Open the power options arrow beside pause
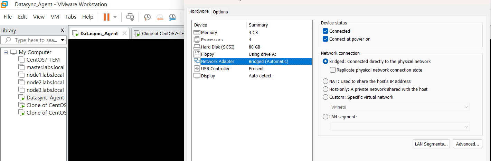491x161 pixels. tap(115, 17)
